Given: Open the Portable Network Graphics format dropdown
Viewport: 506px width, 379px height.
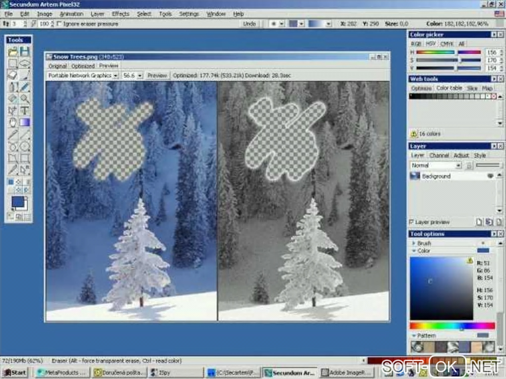Looking at the screenshot, I should tap(116, 75).
